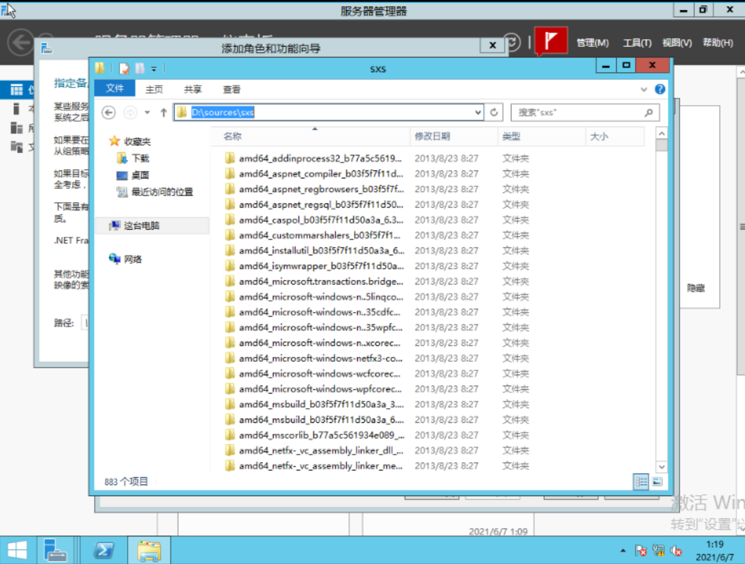Click the network warning icon in system tray
Screen dimensions: 745x564
[x=660, y=551]
